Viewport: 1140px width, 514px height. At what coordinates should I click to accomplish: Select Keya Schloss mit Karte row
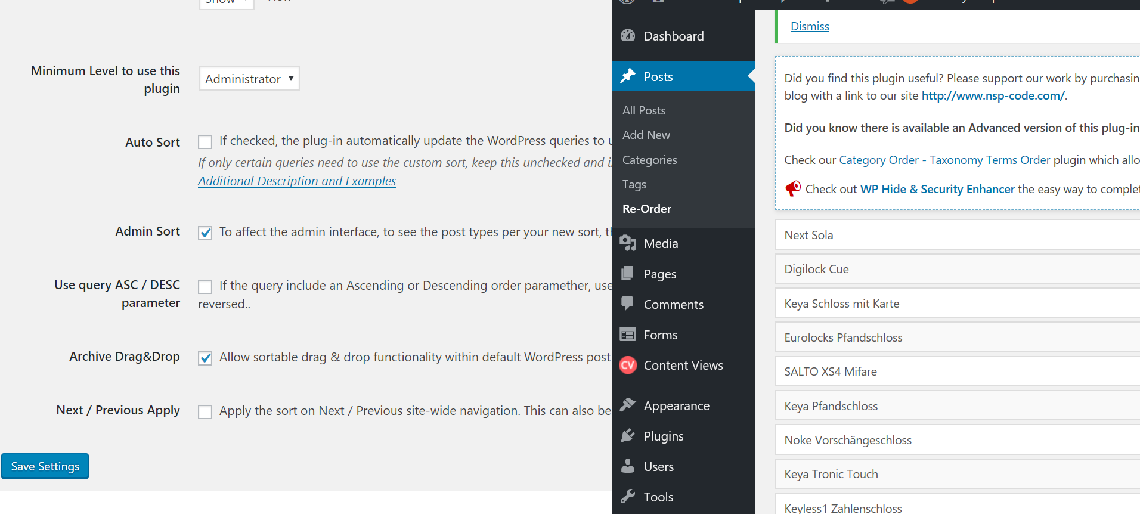coord(958,304)
